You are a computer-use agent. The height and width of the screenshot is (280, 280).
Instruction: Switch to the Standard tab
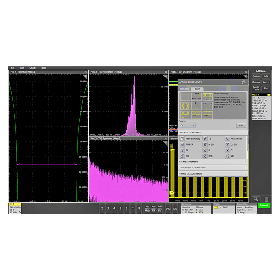[x=185, y=89]
